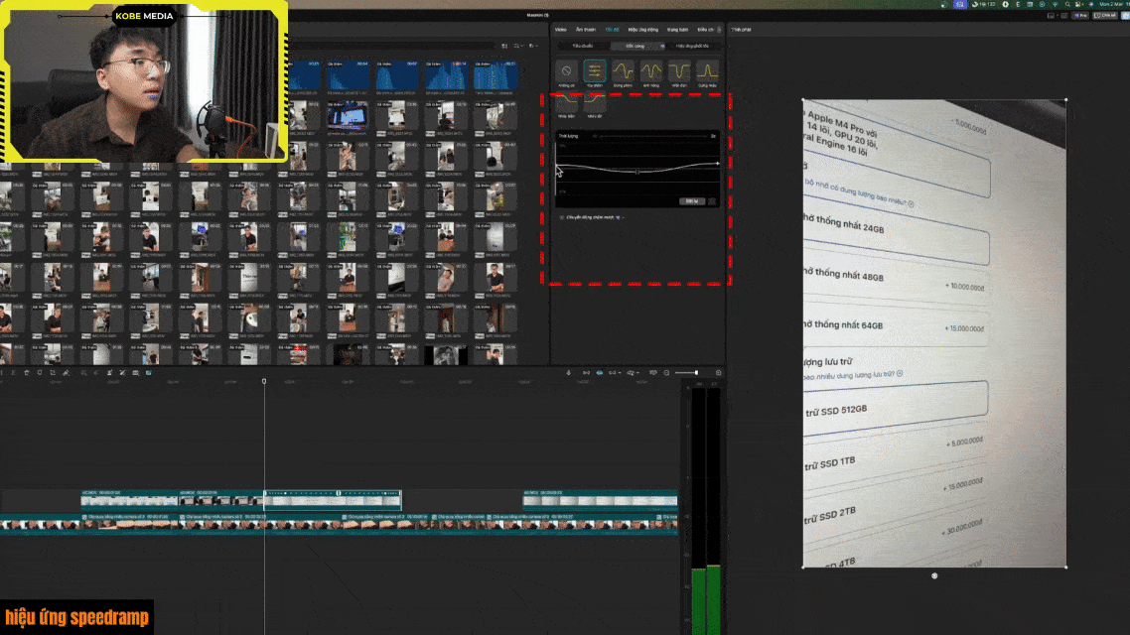
Task: Apply the Montage speed curve preset
Action: coord(623,71)
